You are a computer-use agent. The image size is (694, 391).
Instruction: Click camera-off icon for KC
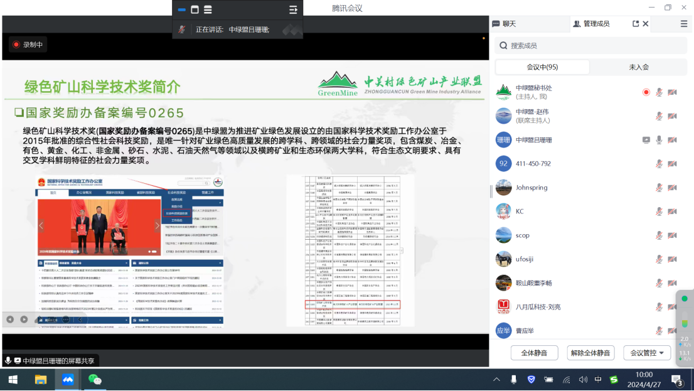click(x=672, y=212)
